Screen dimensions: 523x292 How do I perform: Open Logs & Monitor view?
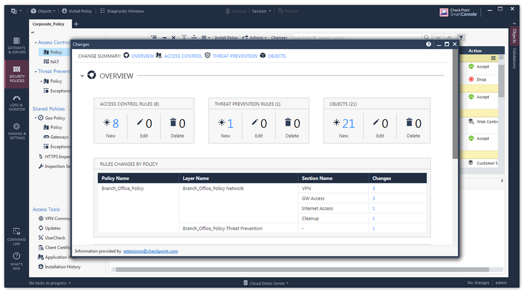tap(16, 103)
